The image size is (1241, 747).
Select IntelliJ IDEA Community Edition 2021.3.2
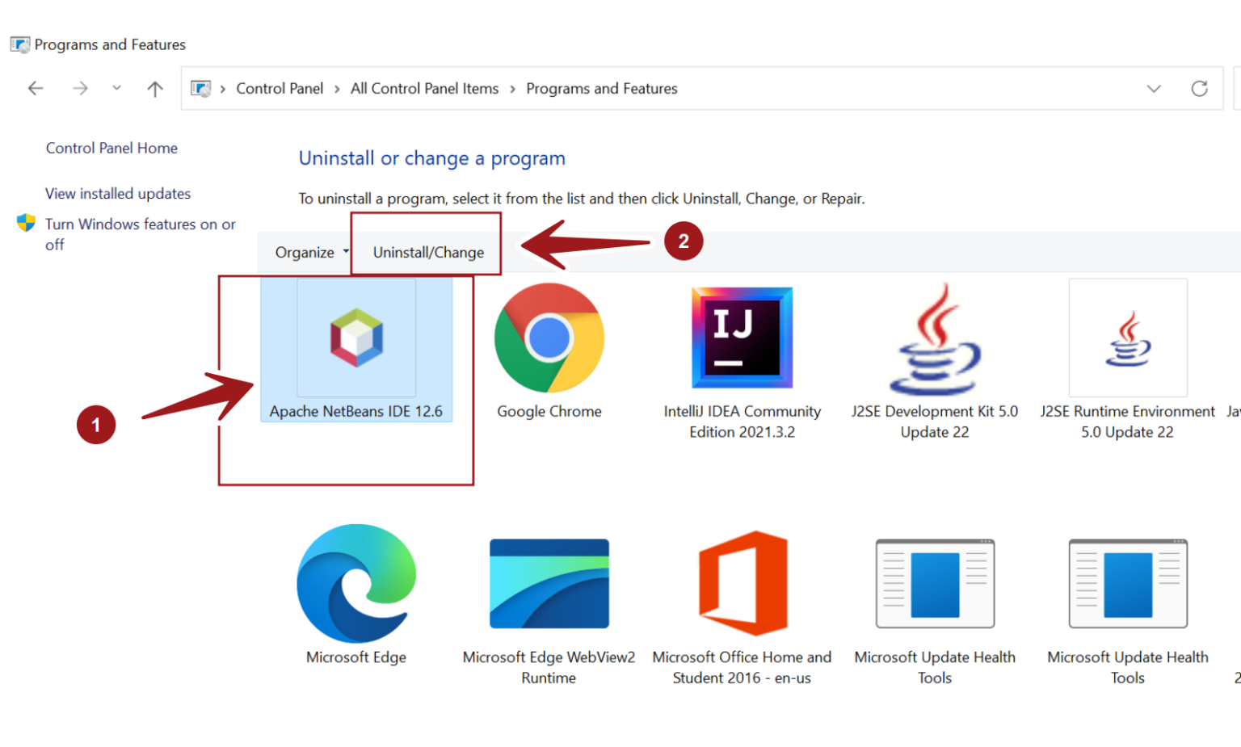point(741,338)
